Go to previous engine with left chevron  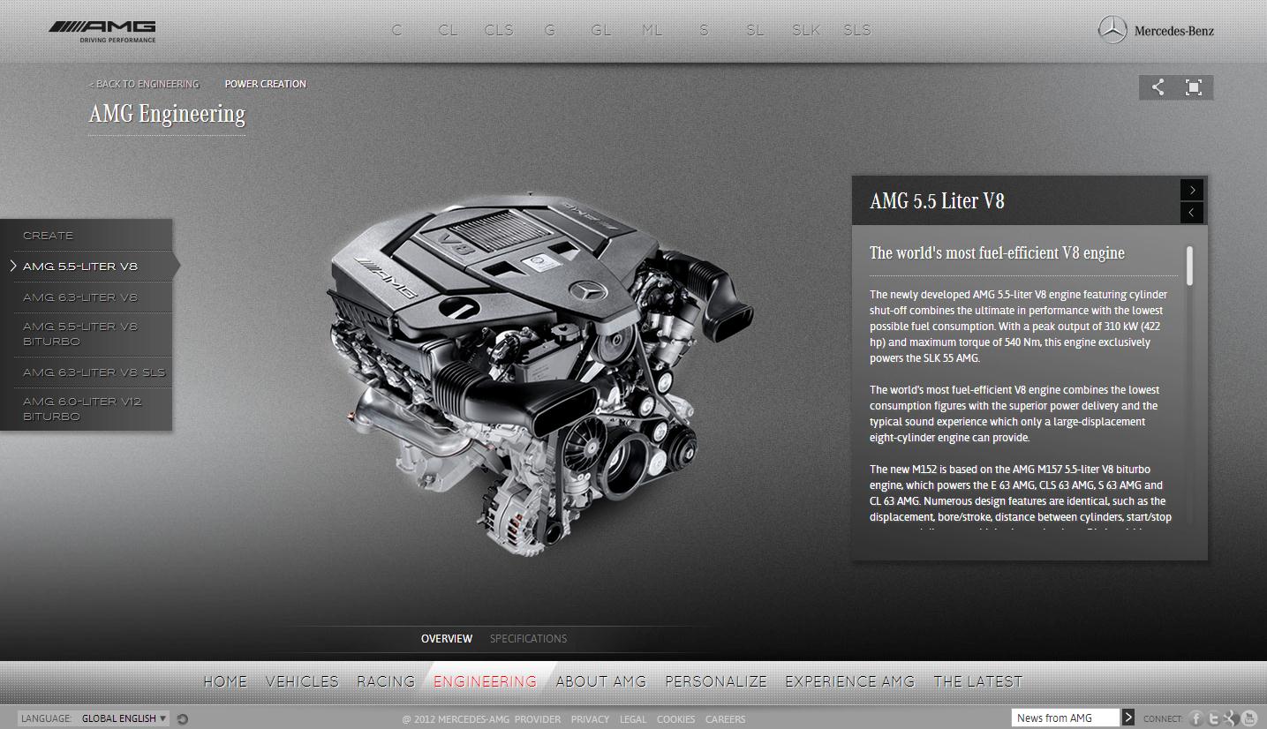pyautogui.click(x=1193, y=213)
